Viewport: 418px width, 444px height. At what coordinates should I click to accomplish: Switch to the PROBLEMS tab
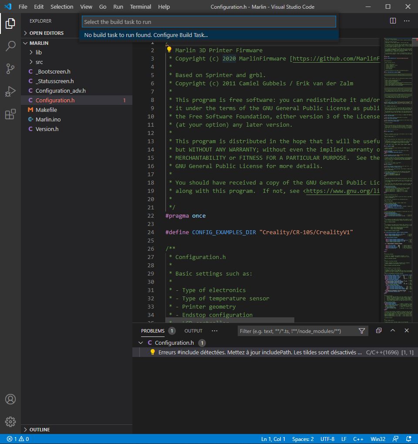[153, 331]
